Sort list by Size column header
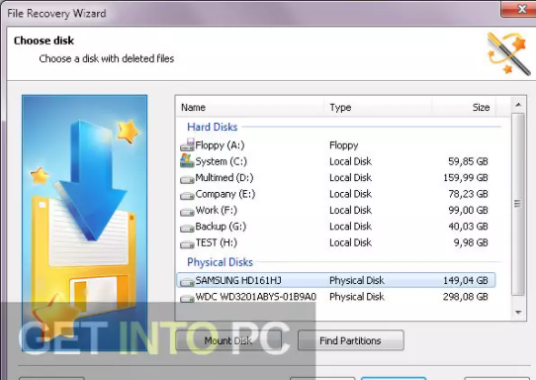Screen dimensions: 536x380 [x=464, y=107]
